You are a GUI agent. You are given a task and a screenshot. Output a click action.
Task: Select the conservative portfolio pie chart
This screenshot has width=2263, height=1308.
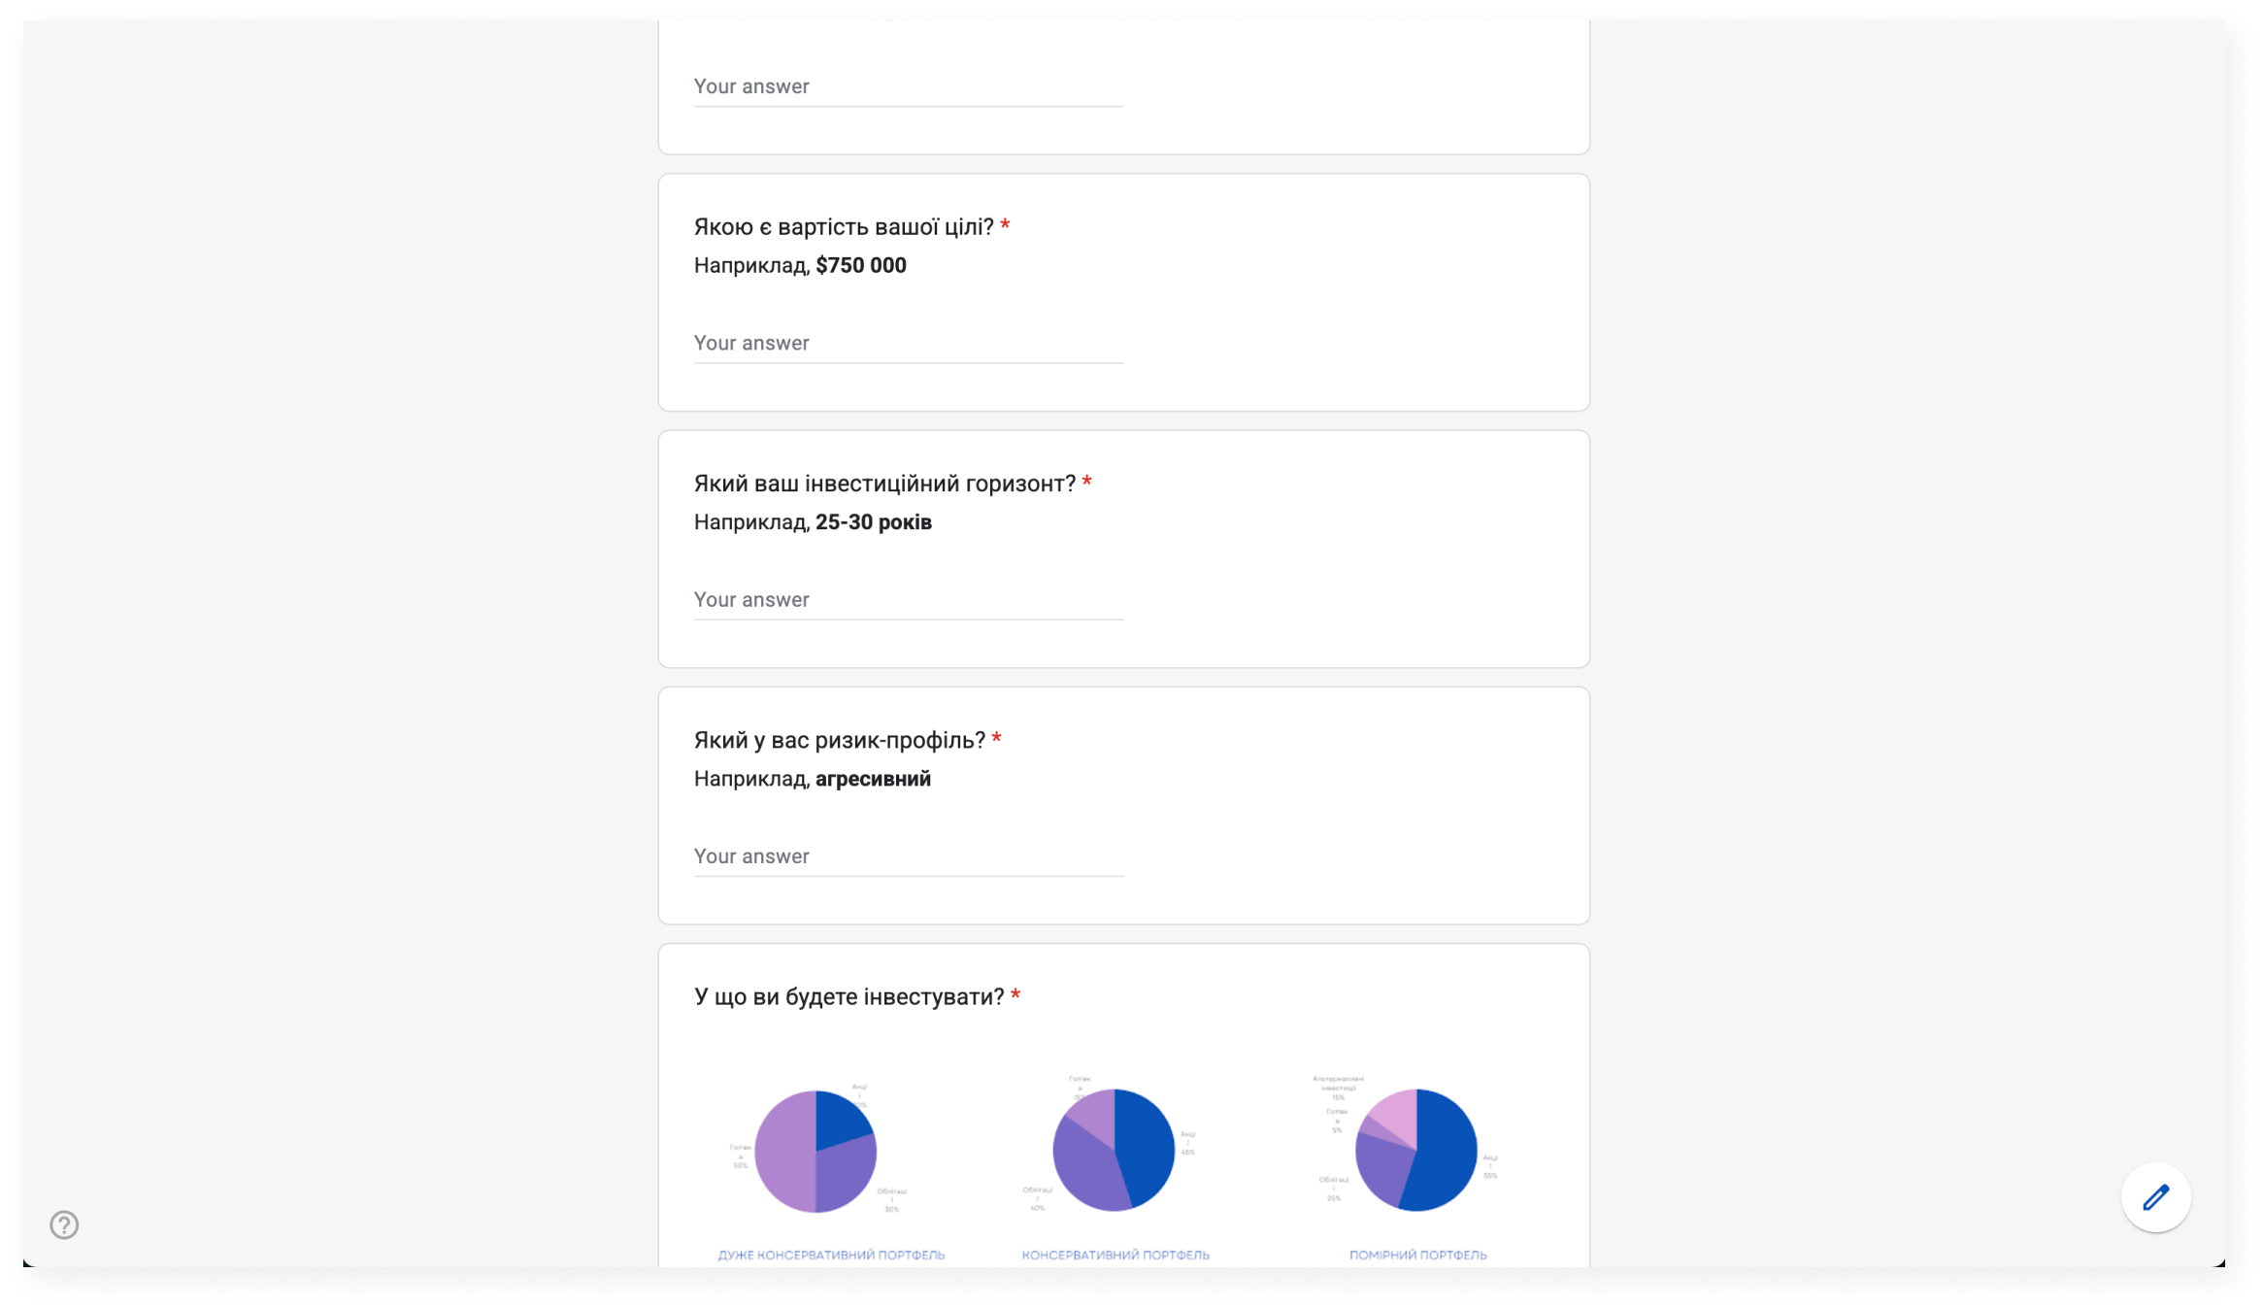[1114, 1151]
